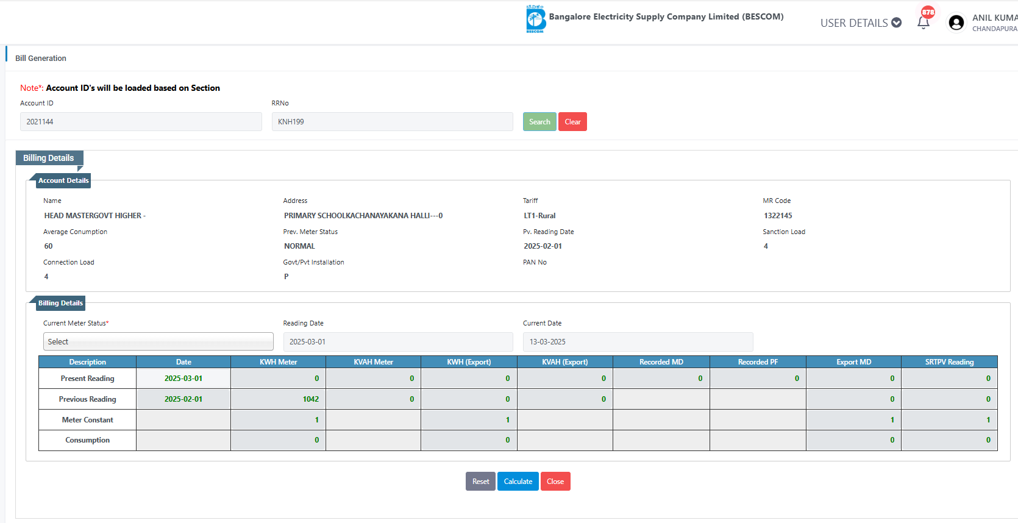Click the Prev. Meter Status value NORMAL
This screenshot has height=523, width=1018.
[299, 246]
